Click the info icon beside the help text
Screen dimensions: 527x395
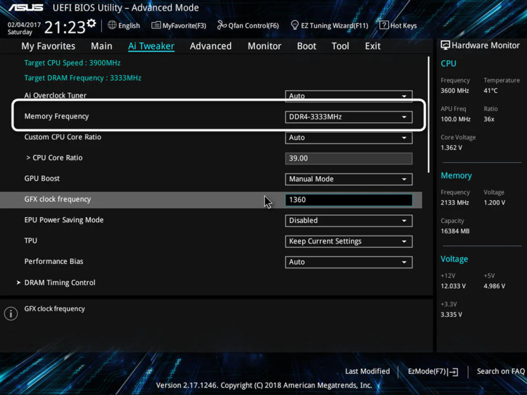coord(11,314)
